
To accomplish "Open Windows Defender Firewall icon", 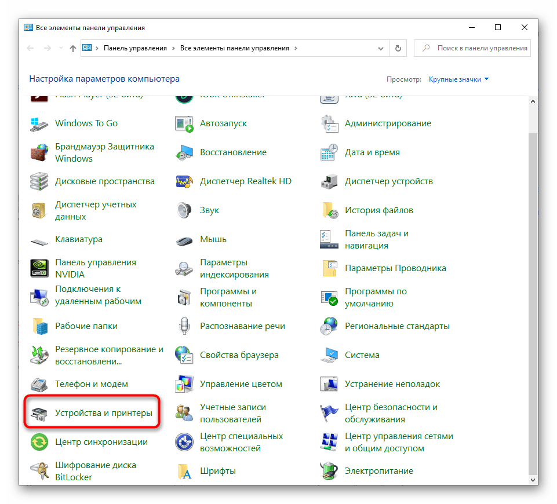I will pos(39,152).
